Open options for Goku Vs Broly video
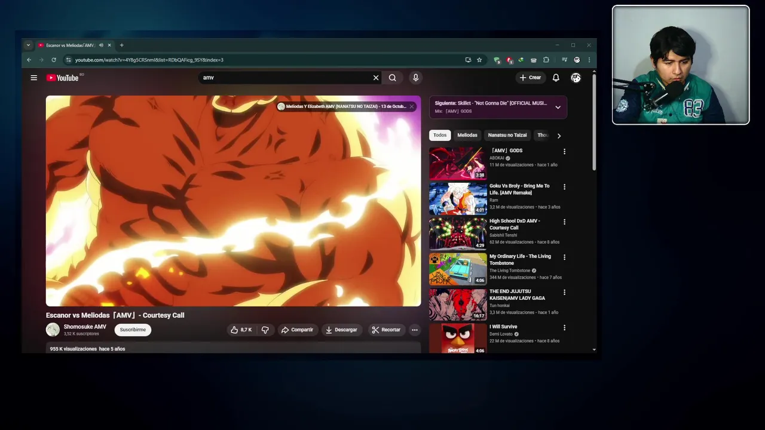 coord(564,187)
